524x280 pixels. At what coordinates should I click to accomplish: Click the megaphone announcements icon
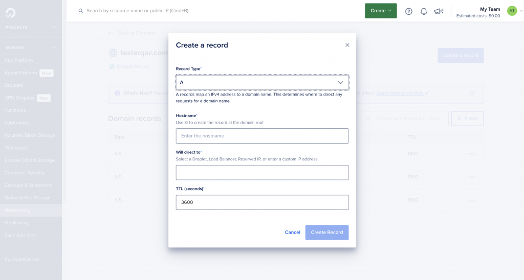[439, 11]
